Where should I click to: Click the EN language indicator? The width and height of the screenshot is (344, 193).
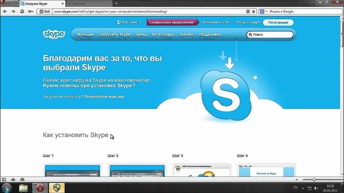click(x=295, y=187)
